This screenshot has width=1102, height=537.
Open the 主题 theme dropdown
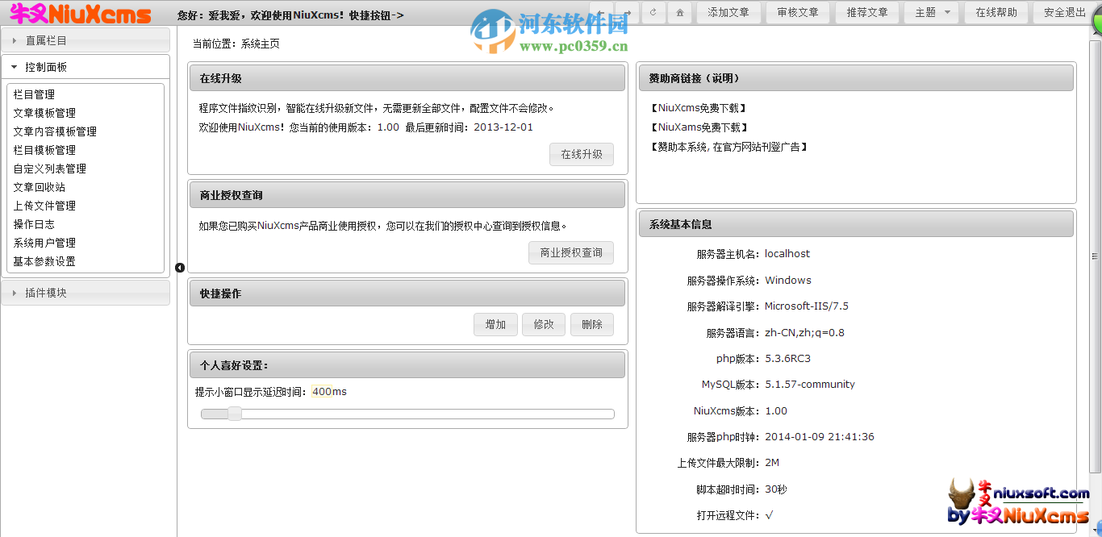(931, 12)
